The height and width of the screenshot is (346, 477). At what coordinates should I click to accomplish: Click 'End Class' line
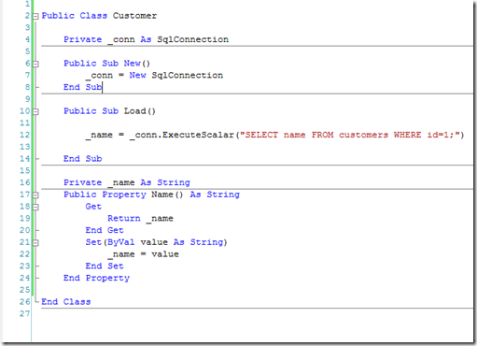point(66,302)
